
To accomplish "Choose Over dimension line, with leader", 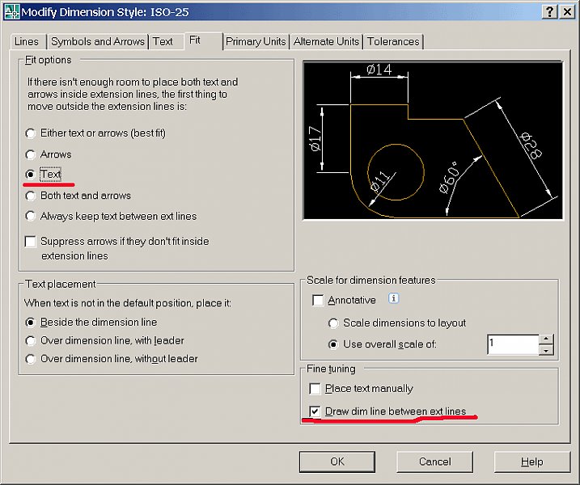I will (30, 341).
